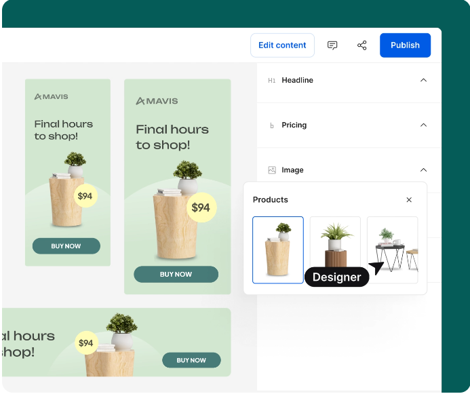Screen dimensions: 470x394
Task: Collapse the Image section chevron
Action: click(423, 170)
